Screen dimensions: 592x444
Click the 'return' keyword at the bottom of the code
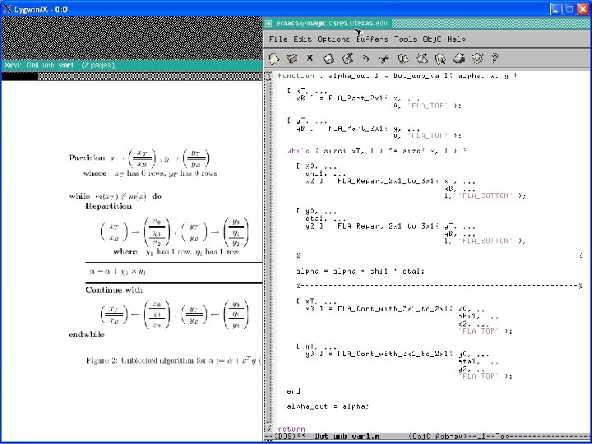point(291,429)
